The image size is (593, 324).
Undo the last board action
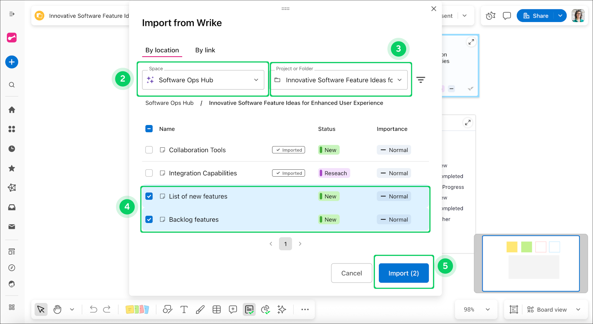93,309
